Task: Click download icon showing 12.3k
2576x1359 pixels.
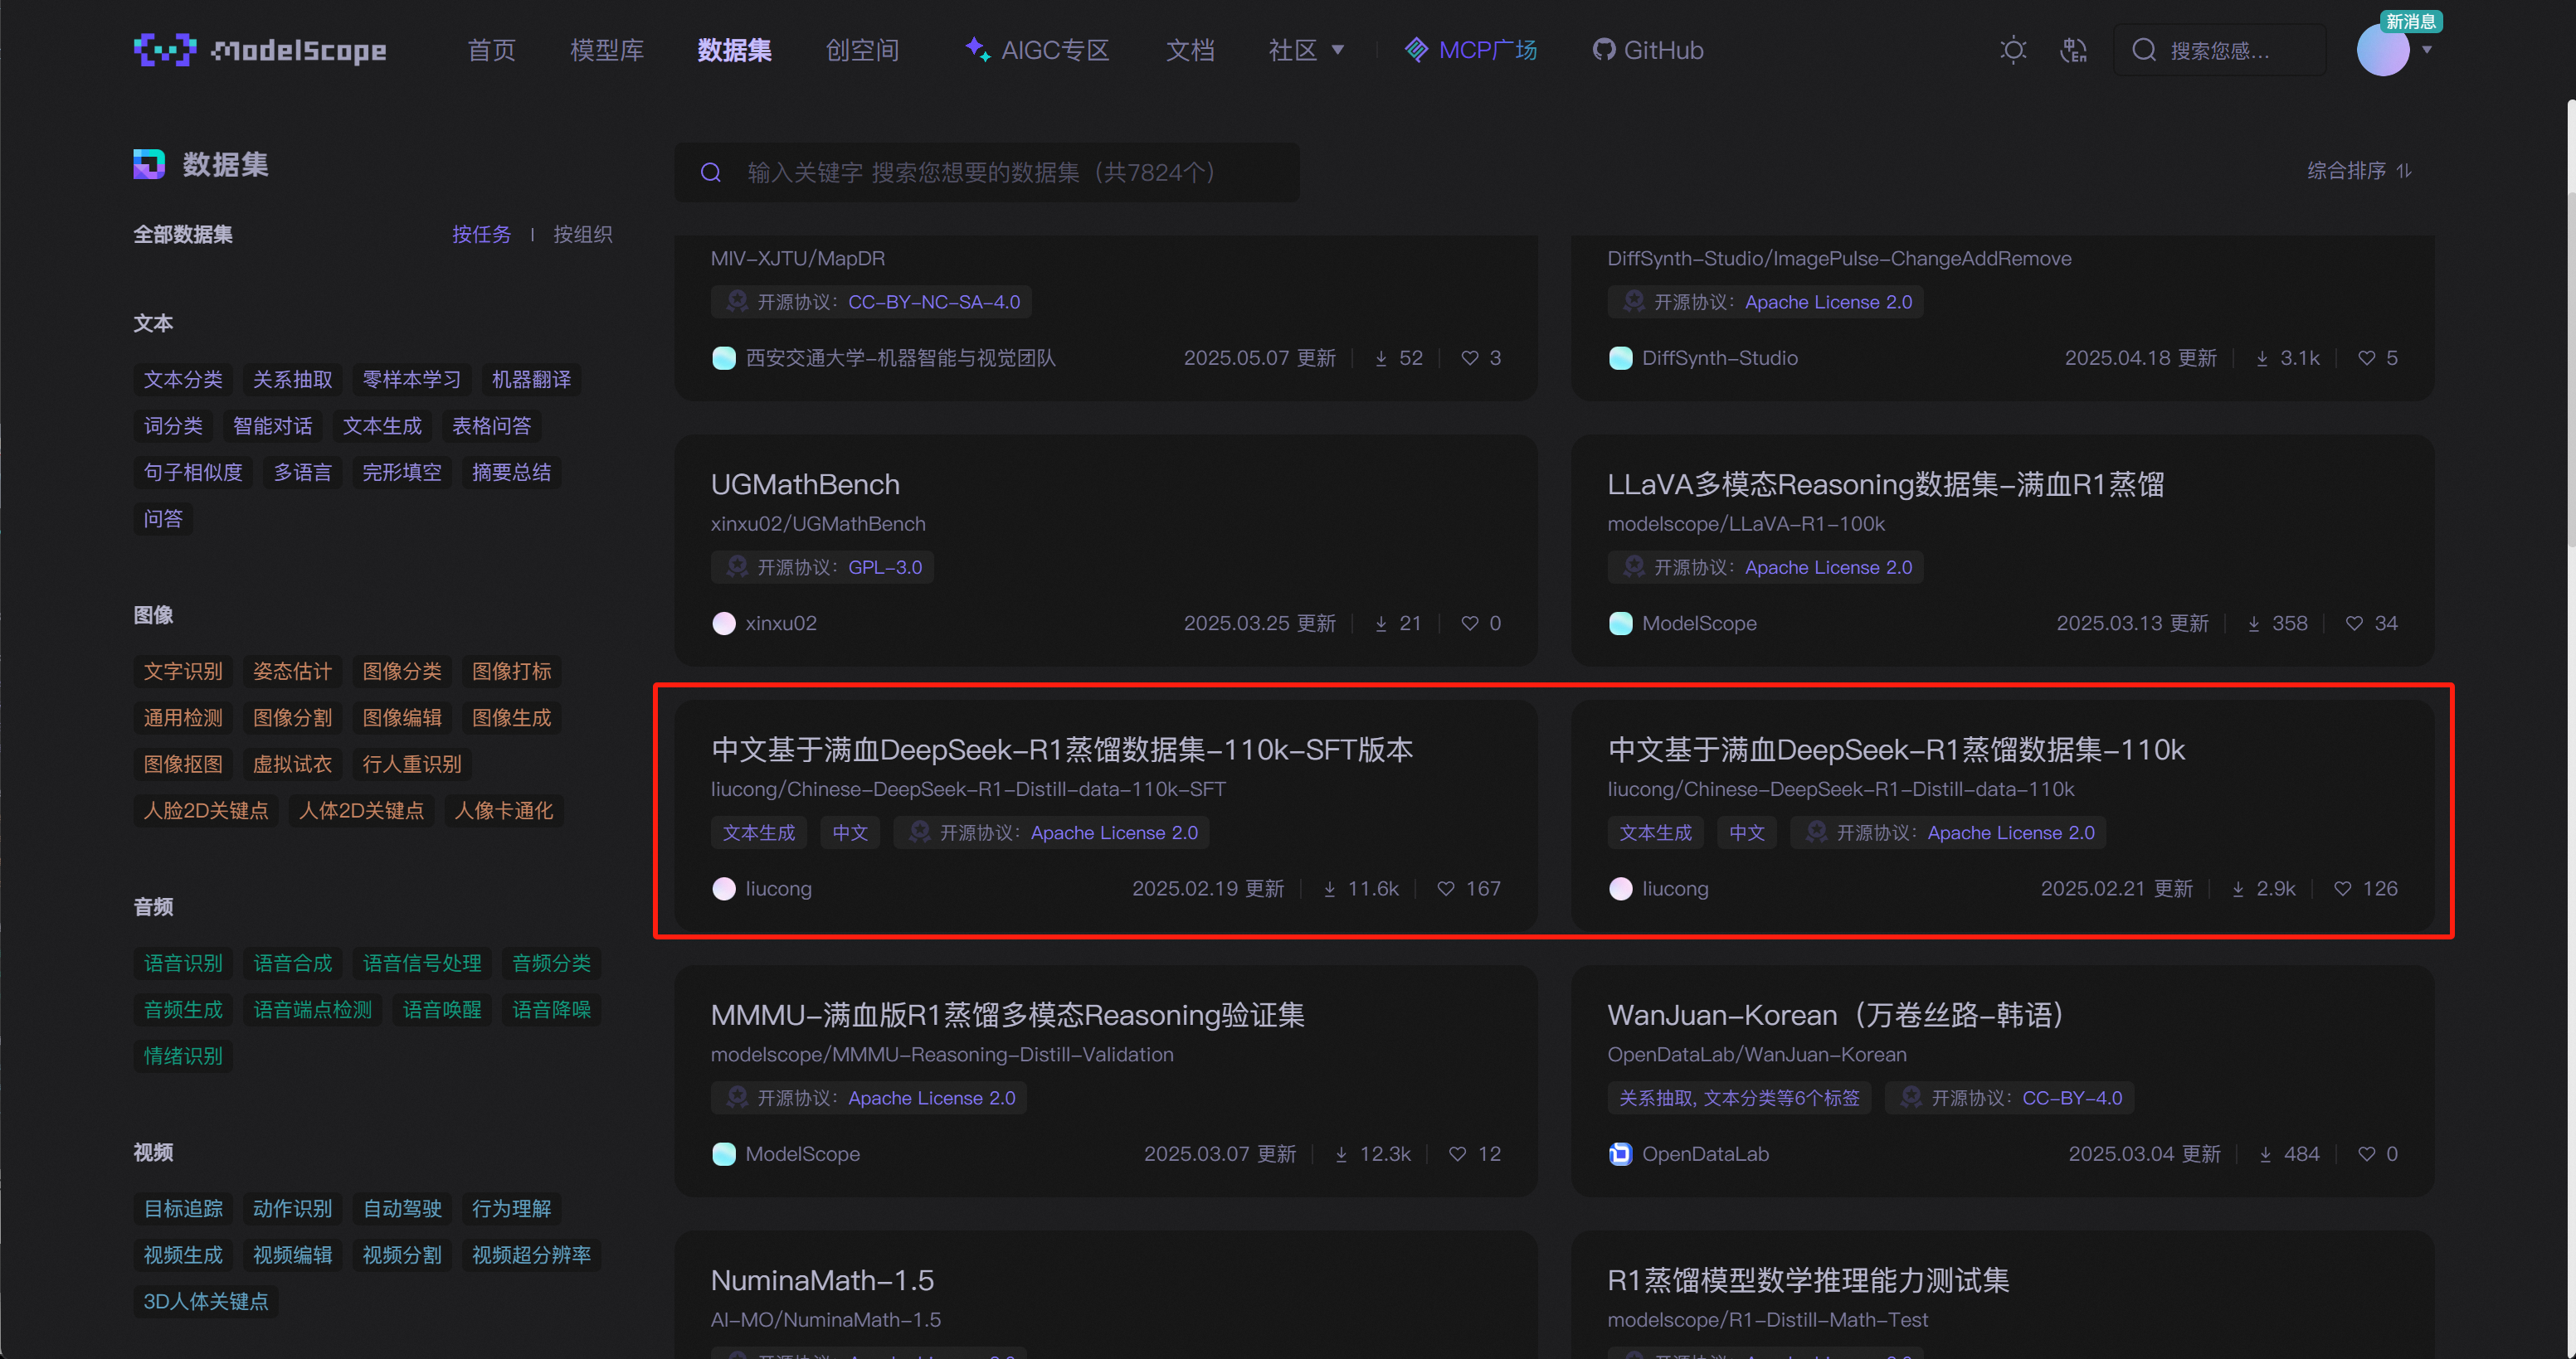Action: (x=1341, y=1154)
